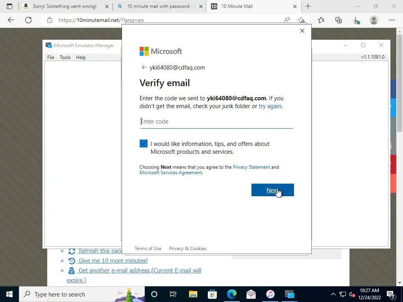Image resolution: width=403 pixels, height=302 pixels.
Task: Select the '10 Minute Mail' tab
Action: [x=254, y=6]
